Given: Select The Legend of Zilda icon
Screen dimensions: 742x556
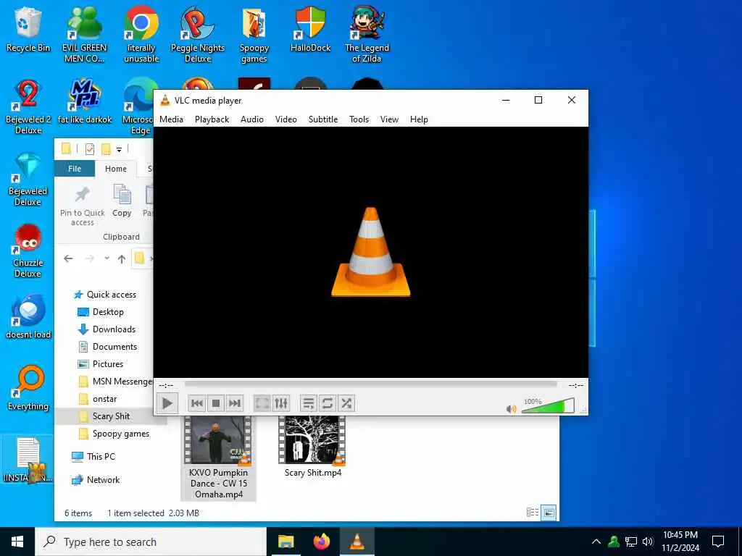Looking at the screenshot, I should [367, 35].
